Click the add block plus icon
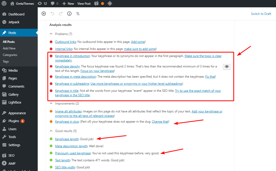Screen dimensions: 276x171 44,14
